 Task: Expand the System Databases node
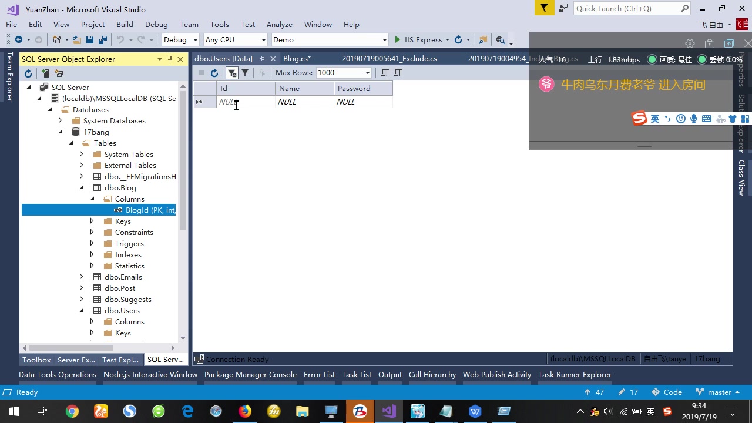61,121
